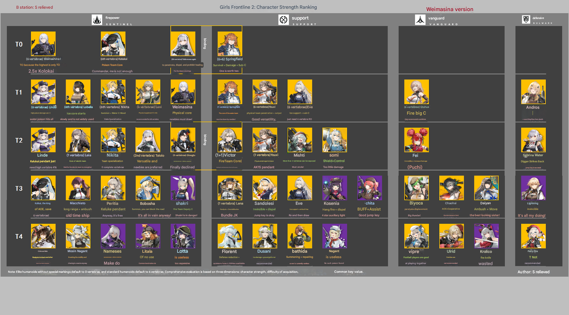The image size is (569, 315).
Task: Click the defensive Bulwark class icon
Action: (x=526, y=19)
